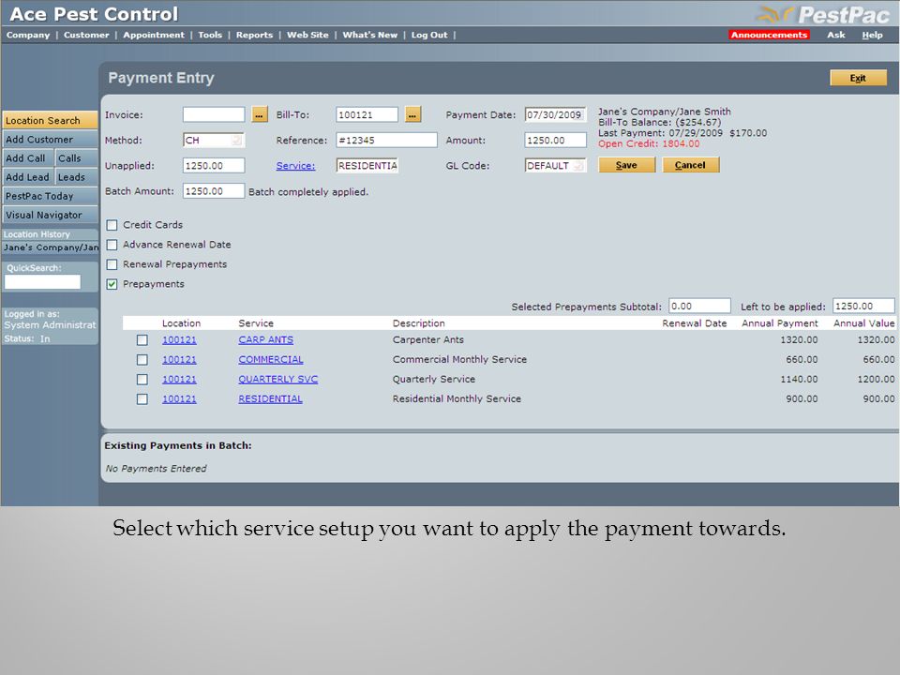Select the RESIDENTIAL prepayment row checkbox
The width and height of the screenshot is (900, 675).
[142, 399]
